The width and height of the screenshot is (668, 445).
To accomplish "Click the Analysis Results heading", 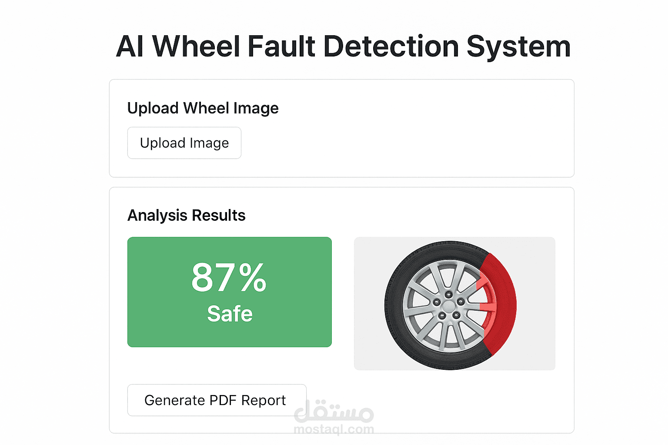I will click(186, 216).
